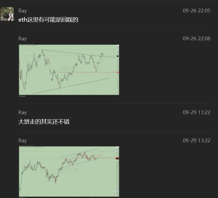This screenshot has width=218, height=198.
Task: Click the Ray name at 09-26 22:08
Action: [x=22, y=38]
